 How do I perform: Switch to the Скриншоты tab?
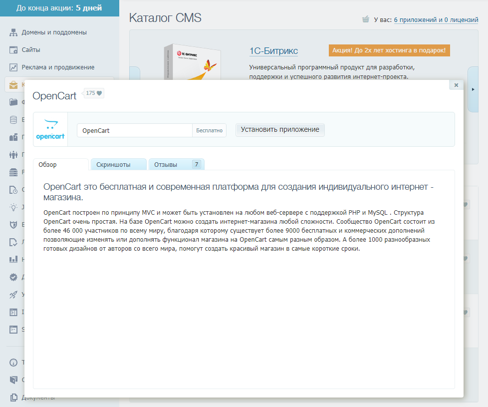click(x=119, y=164)
